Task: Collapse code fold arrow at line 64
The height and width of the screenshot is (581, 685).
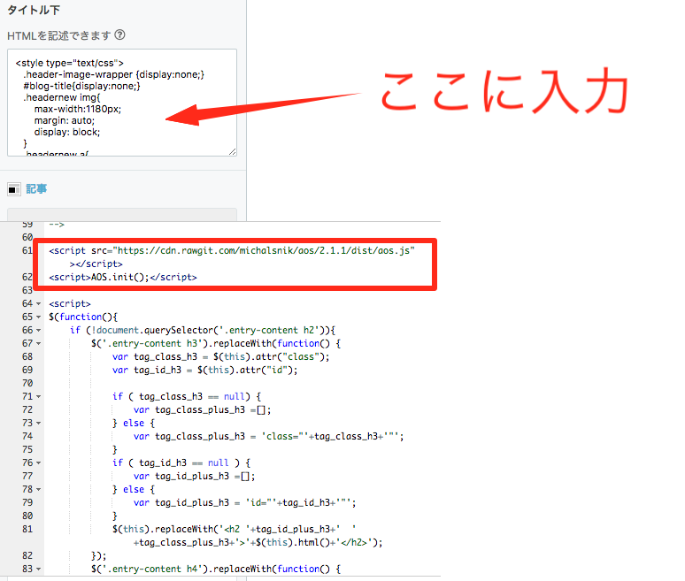Action: [38, 304]
